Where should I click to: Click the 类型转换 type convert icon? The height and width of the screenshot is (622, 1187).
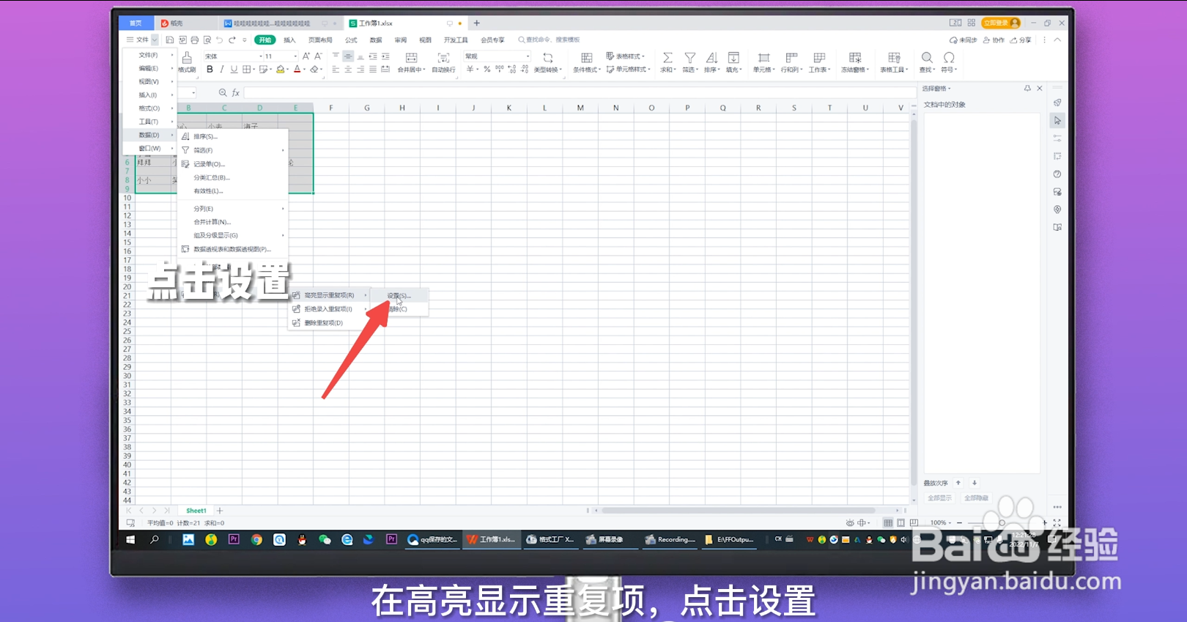(x=547, y=58)
